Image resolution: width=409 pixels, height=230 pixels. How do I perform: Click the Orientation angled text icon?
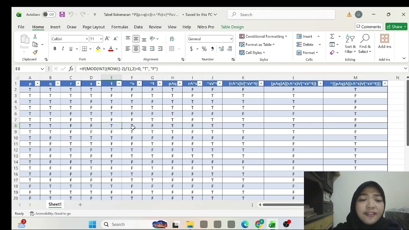pyautogui.click(x=152, y=39)
